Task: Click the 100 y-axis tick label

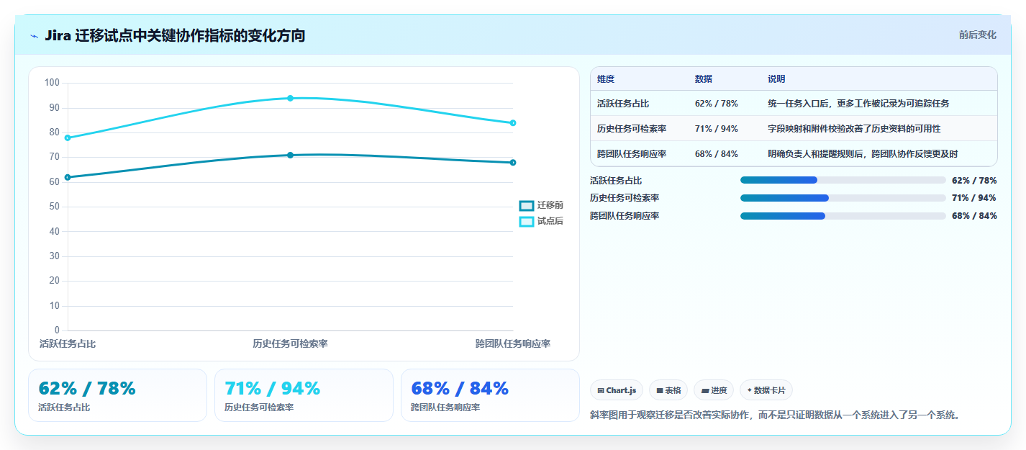Action: (x=52, y=83)
